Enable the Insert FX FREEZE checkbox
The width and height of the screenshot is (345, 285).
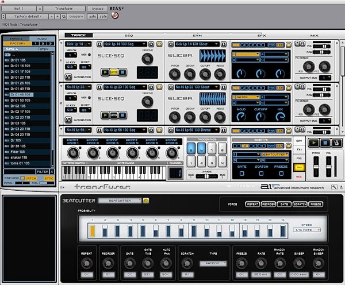[x=281, y=174]
